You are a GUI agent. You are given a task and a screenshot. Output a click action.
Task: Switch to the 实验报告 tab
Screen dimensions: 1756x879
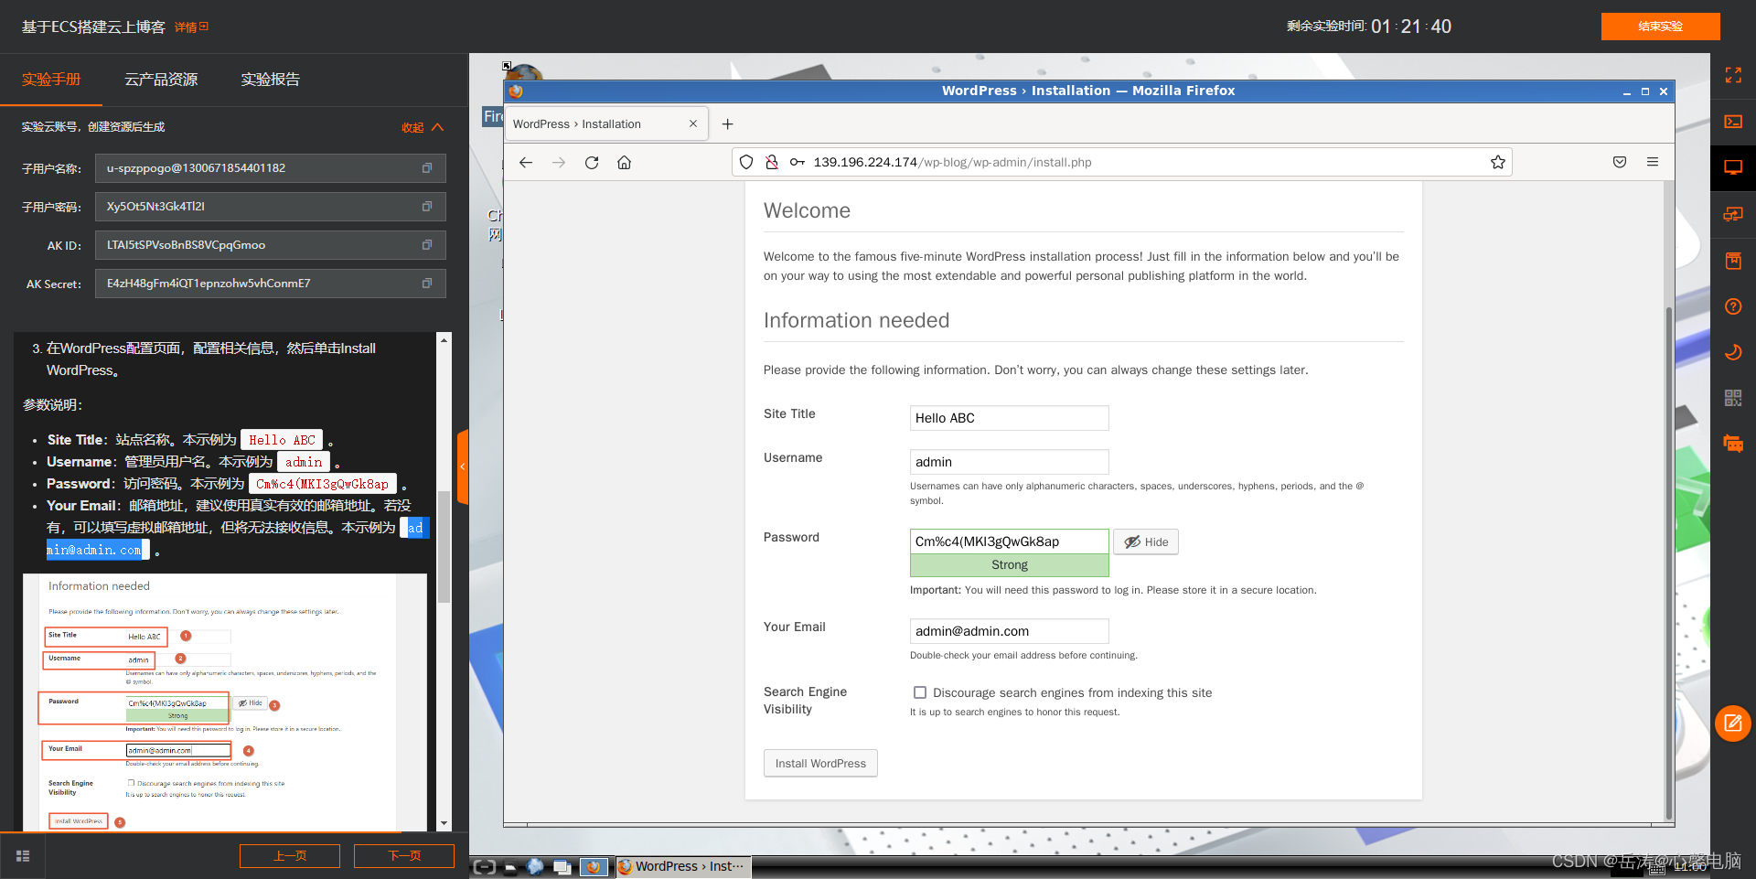(x=271, y=80)
